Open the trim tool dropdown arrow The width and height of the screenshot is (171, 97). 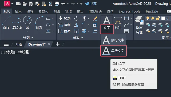click(89, 18)
